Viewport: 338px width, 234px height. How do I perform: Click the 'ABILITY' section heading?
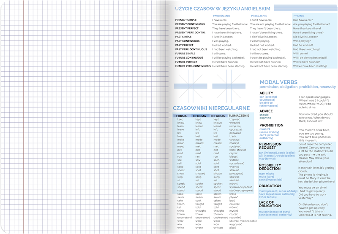coord(266,93)
